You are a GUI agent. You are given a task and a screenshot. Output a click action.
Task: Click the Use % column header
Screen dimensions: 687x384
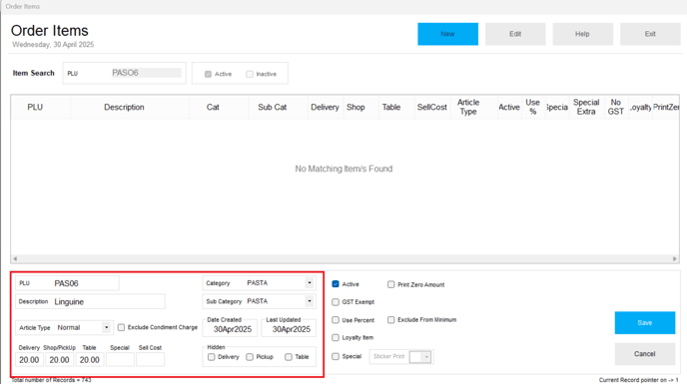pyautogui.click(x=533, y=108)
